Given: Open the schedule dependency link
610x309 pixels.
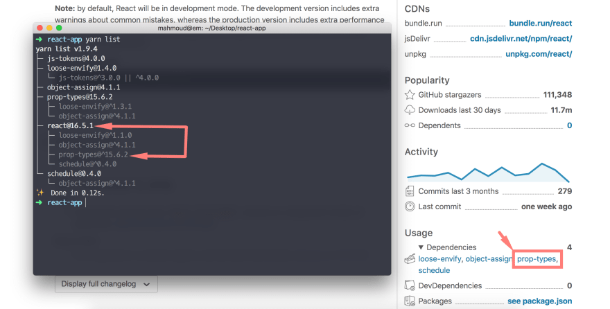Looking at the screenshot, I should click(x=434, y=270).
